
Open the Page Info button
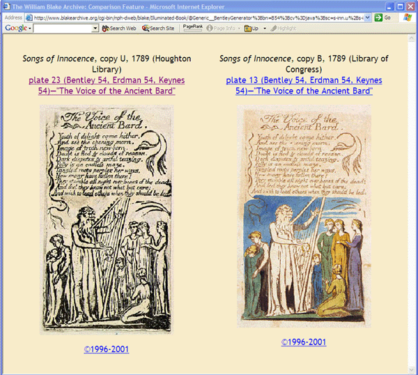pos(221,29)
